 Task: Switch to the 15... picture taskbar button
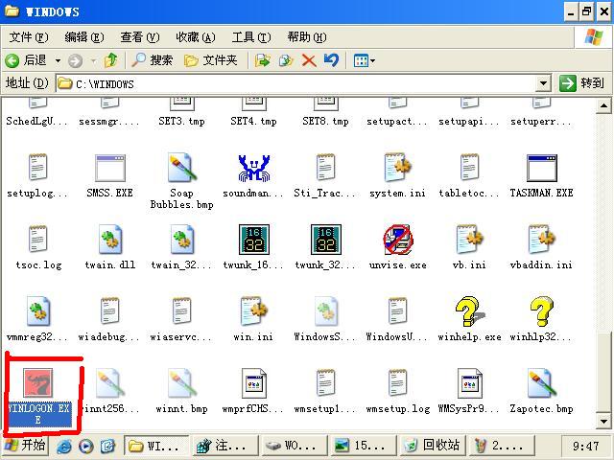tap(363, 446)
